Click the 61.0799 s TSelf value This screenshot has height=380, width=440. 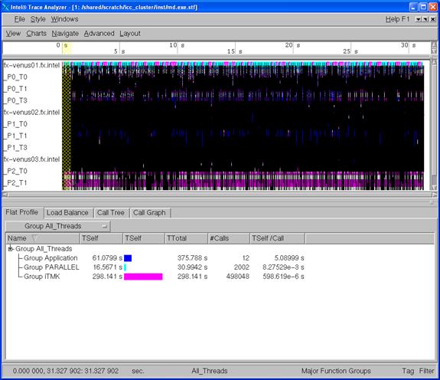pos(107,258)
